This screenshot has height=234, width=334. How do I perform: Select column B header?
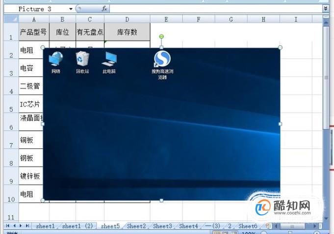pyautogui.click(x=62, y=20)
